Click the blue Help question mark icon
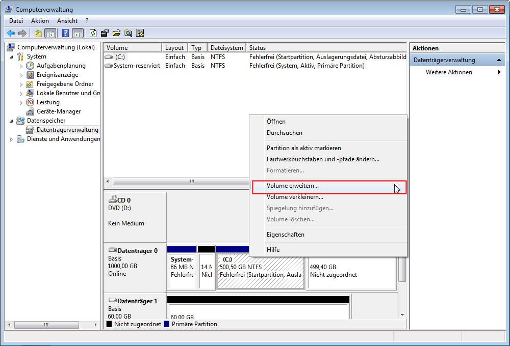This screenshot has height=346, width=510. point(65,33)
